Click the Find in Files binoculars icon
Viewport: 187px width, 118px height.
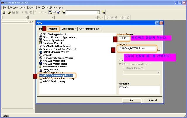[63, 12]
